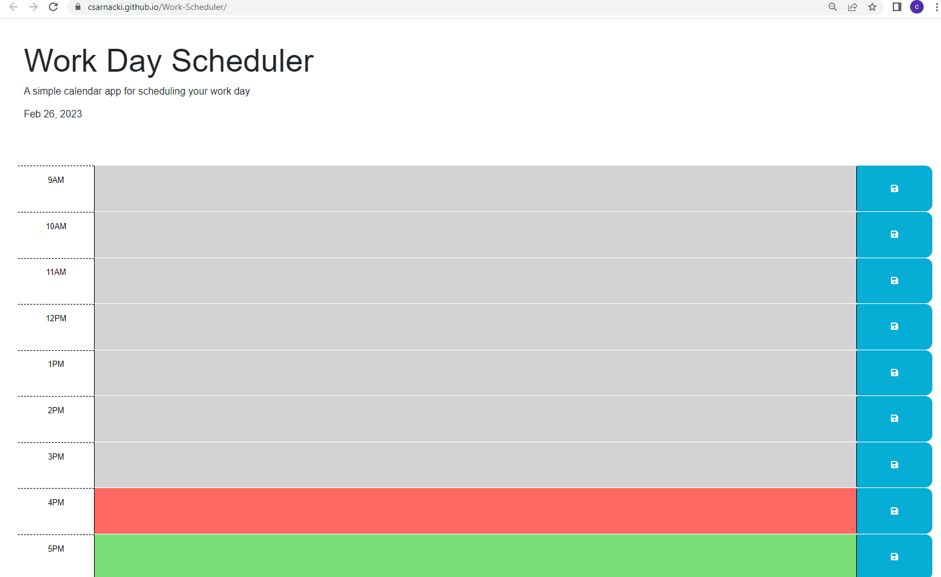Click the 9AM text area to edit
Viewport: 941px width, 577px height.
(470, 188)
